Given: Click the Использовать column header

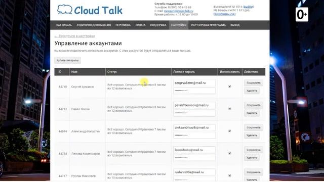Looking at the screenshot, I should 229,72.
